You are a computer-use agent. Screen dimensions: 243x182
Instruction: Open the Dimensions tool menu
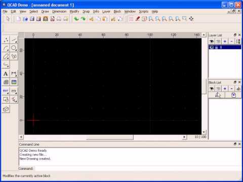coord(14,74)
